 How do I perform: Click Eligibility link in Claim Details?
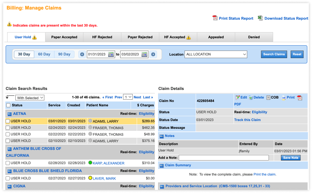pyautogui.click(x=259, y=112)
